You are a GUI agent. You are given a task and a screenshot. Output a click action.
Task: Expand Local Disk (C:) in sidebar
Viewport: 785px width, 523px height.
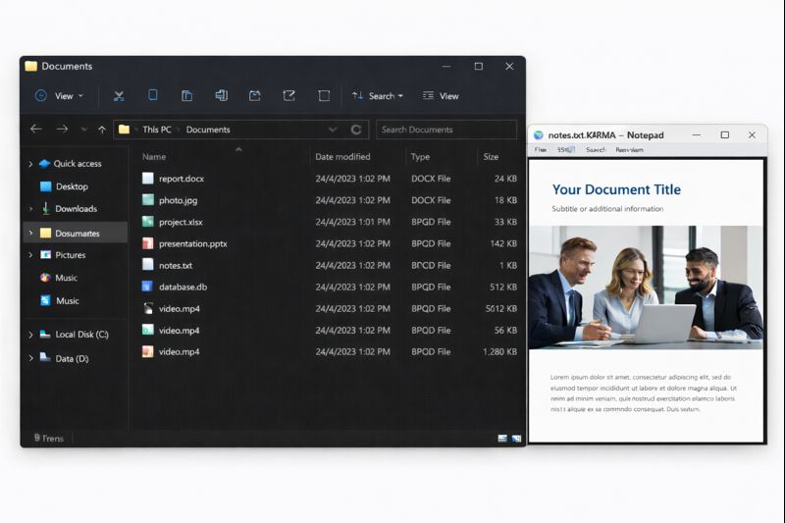(x=30, y=335)
